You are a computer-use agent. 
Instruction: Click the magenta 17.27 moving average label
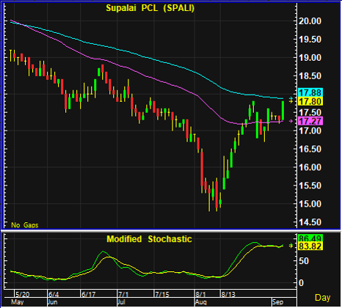tap(310, 121)
